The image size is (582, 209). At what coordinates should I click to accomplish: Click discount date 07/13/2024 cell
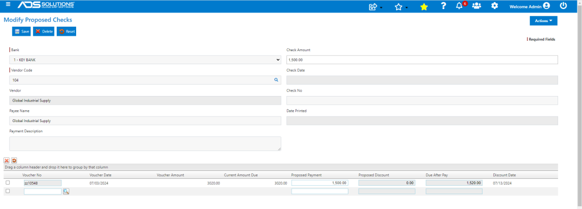[502, 183]
